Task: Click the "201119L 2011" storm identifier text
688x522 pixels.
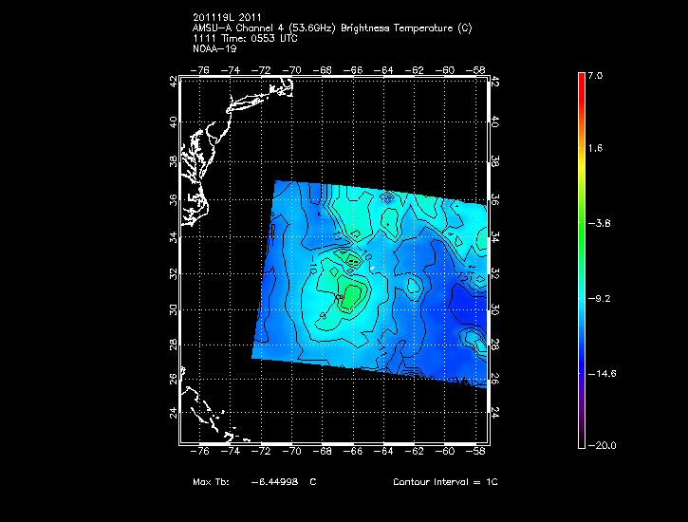Action: (x=227, y=17)
